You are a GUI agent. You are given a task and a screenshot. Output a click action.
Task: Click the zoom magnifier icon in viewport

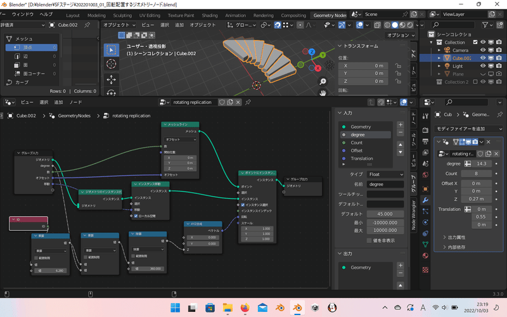[x=323, y=82]
